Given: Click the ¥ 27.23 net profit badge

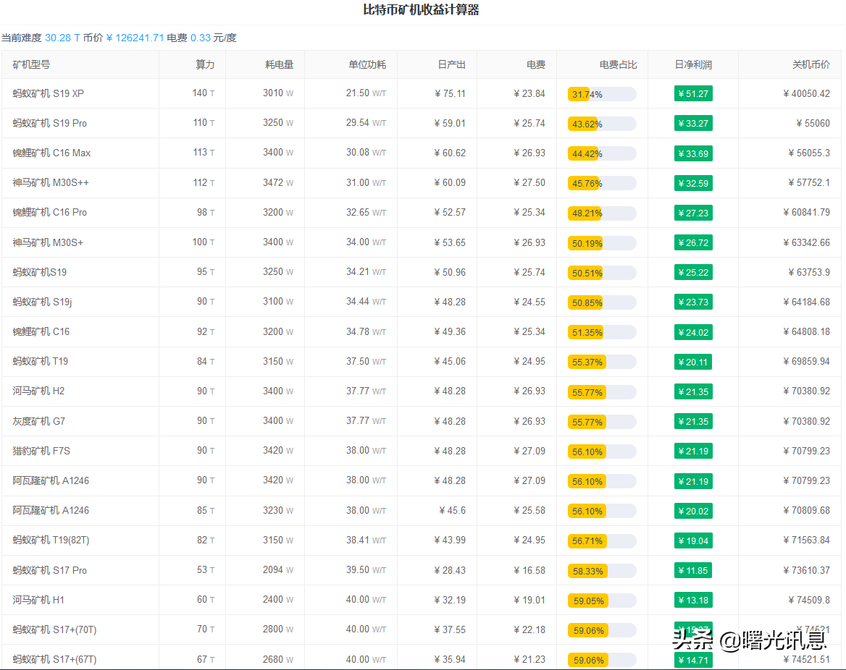Looking at the screenshot, I should pos(693,213).
